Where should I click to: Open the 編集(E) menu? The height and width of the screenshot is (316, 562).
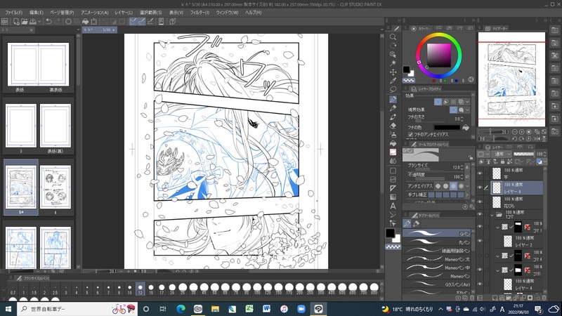click(37, 12)
